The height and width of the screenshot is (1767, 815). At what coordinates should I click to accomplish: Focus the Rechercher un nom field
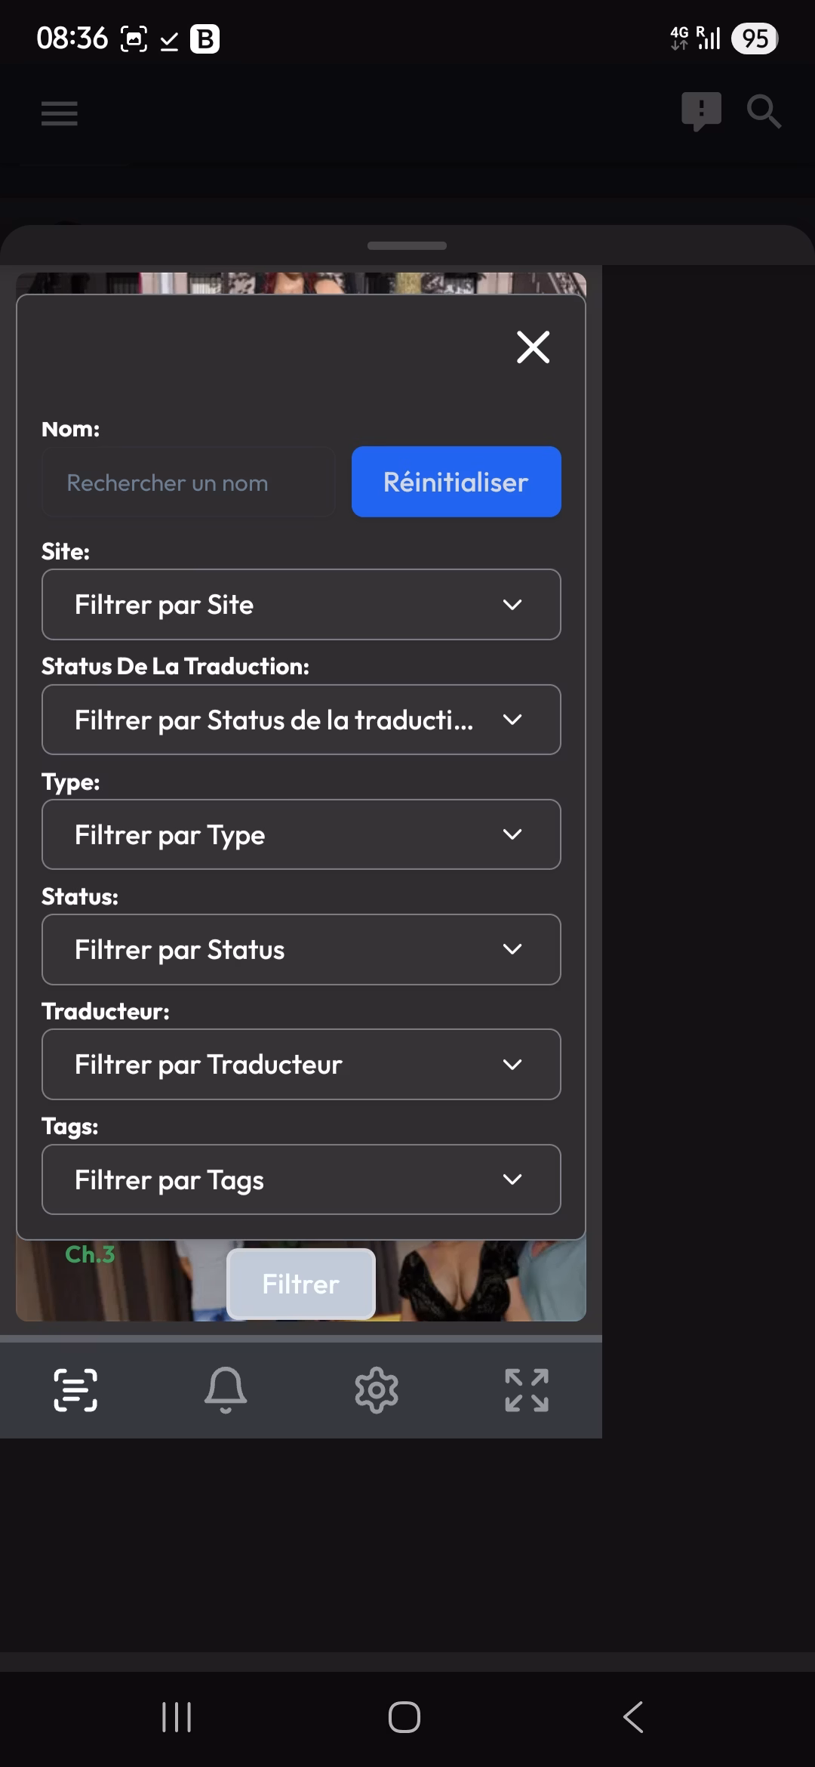(x=189, y=483)
